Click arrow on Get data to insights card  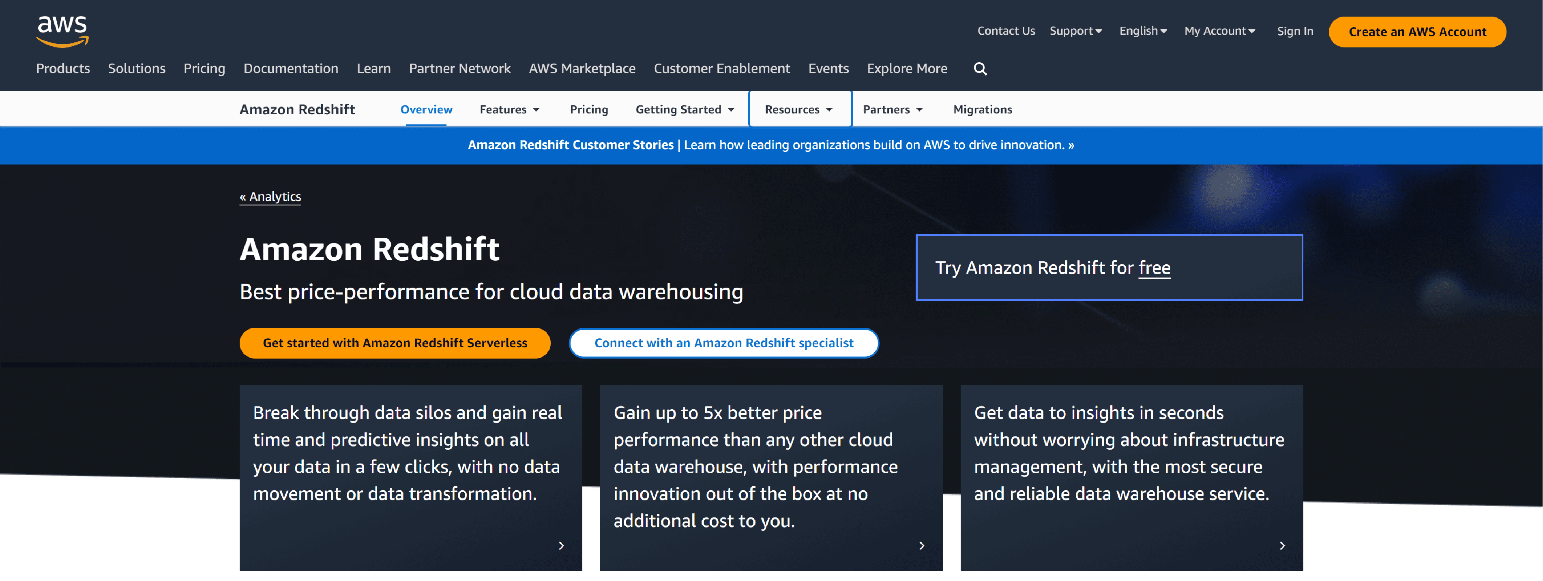1282,546
